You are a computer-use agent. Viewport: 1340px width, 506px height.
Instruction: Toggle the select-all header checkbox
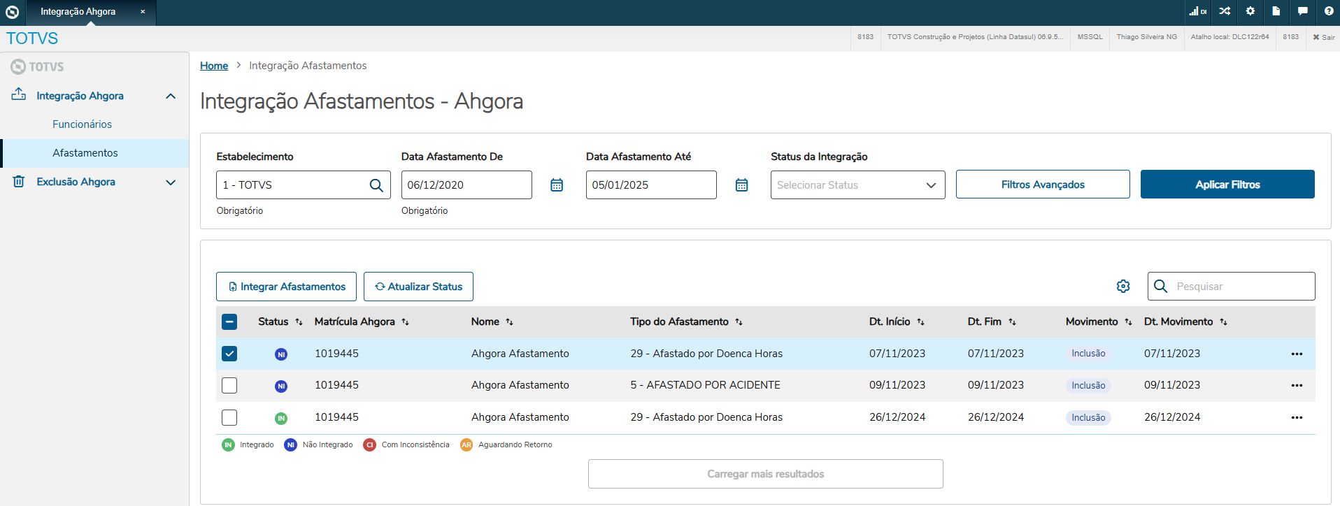coord(229,322)
